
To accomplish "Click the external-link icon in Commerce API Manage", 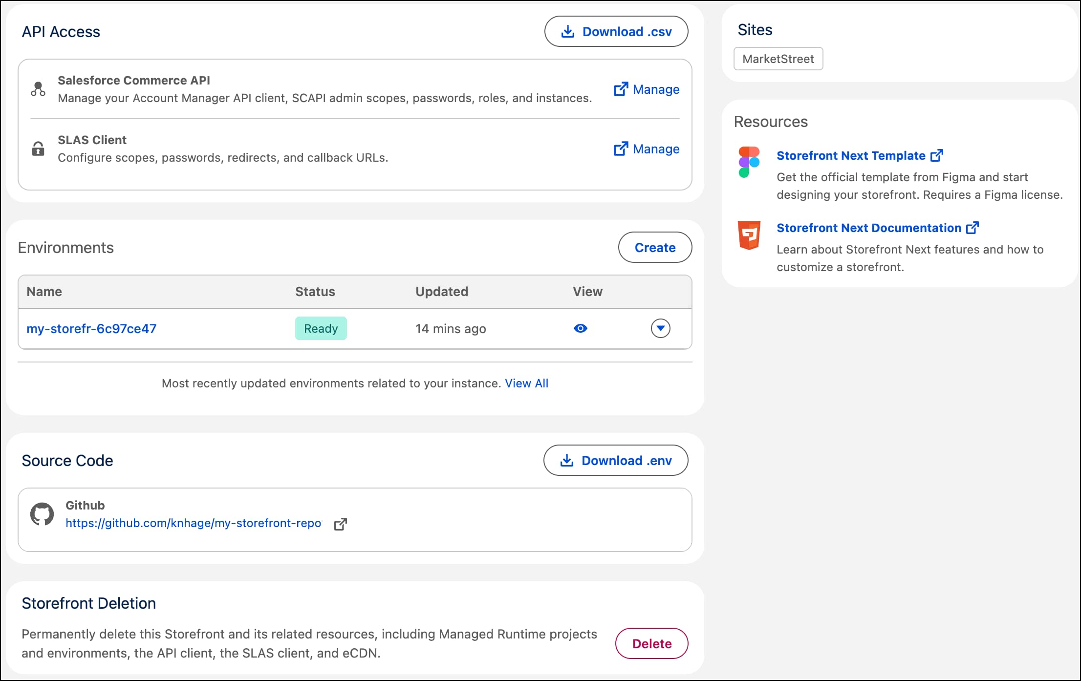I will (x=621, y=89).
